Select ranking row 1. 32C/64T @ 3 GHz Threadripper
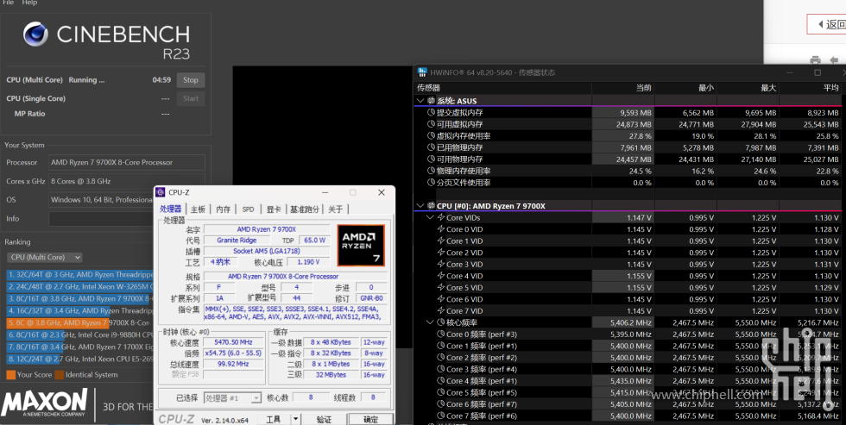 [x=80, y=275]
